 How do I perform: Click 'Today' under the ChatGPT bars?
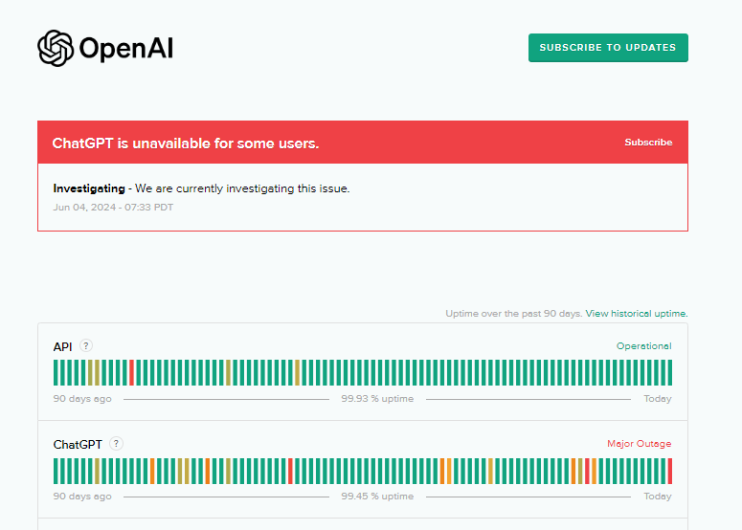[x=658, y=496]
